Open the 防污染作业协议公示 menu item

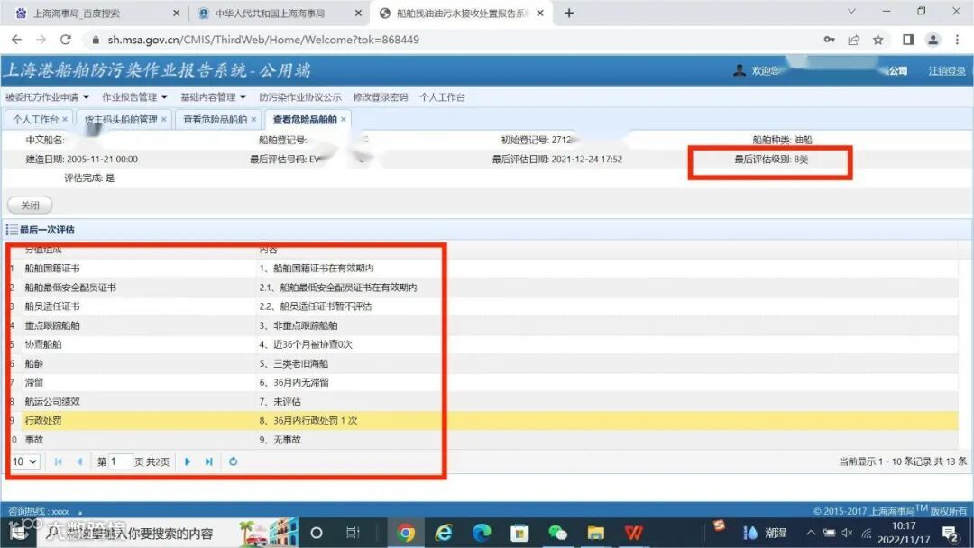click(x=300, y=97)
